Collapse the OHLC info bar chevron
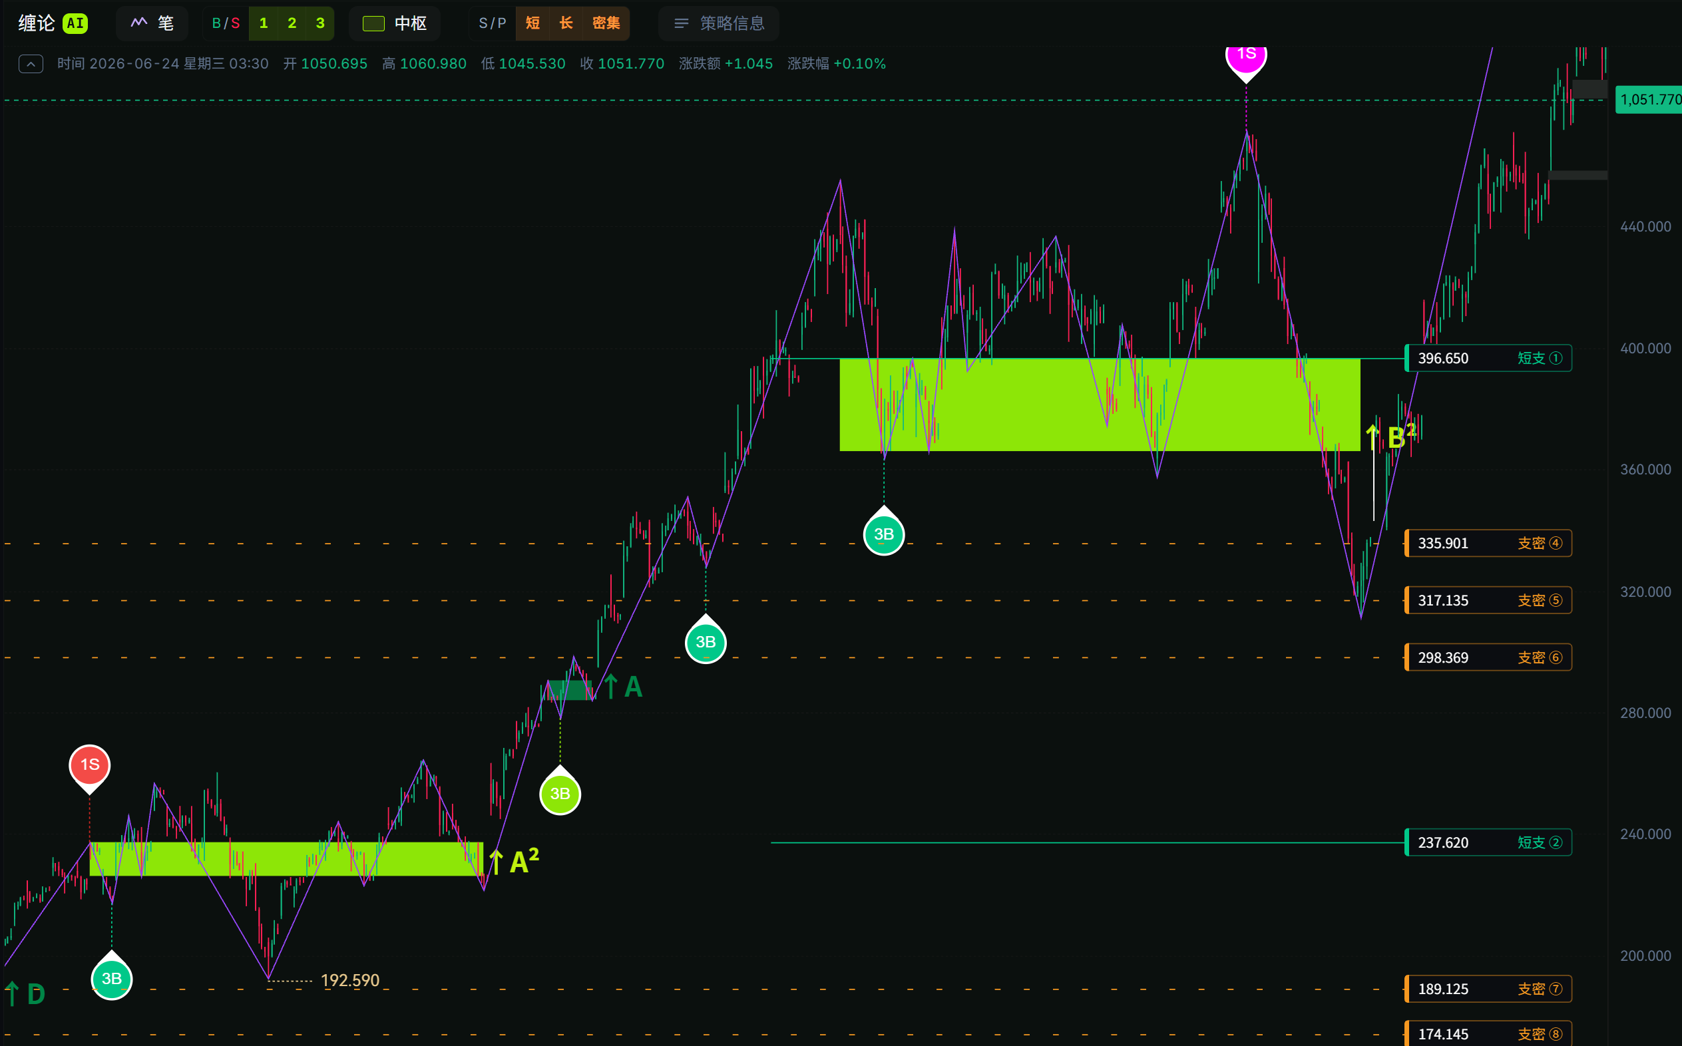Image resolution: width=1682 pixels, height=1046 pixels. click(x=31, y=64)
